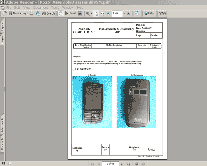Click the Fit Page icon
207x166 pixels.
96,13
